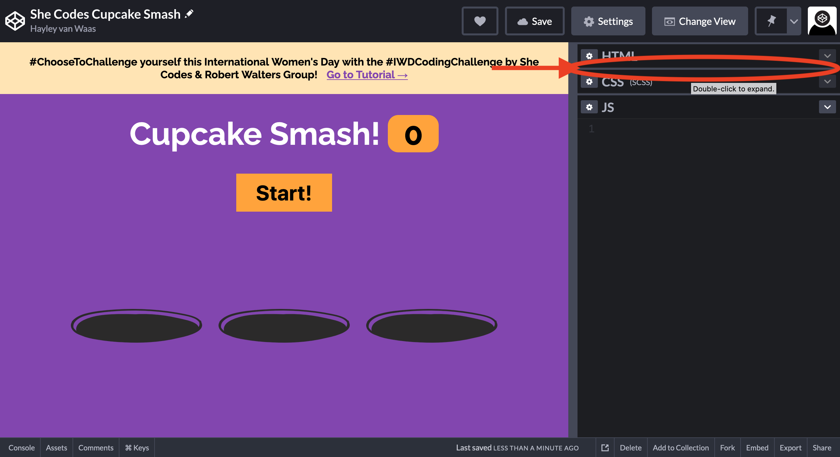Viewport: 840px width, 457px height.
Task: Open pen in new window icon
Action: [x=605, y=447]
